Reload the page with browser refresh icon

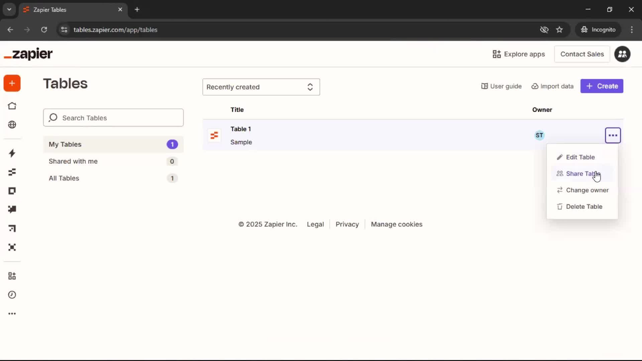tap(44, 30)
